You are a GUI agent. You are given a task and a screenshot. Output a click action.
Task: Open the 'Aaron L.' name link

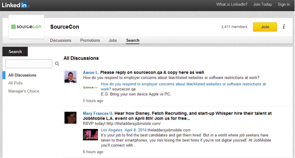(x=91, y=73)
